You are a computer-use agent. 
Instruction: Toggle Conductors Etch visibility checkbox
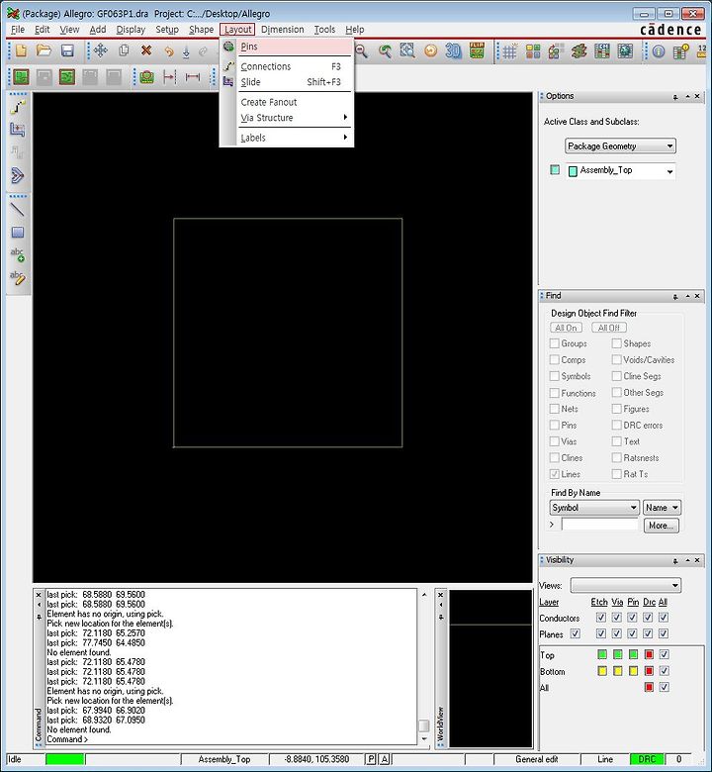(601, 618)
